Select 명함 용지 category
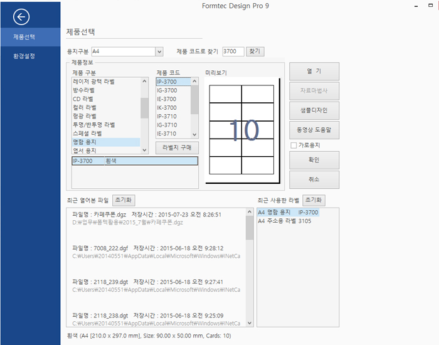This screenshot has width=439, height=345. pos(106,142)
